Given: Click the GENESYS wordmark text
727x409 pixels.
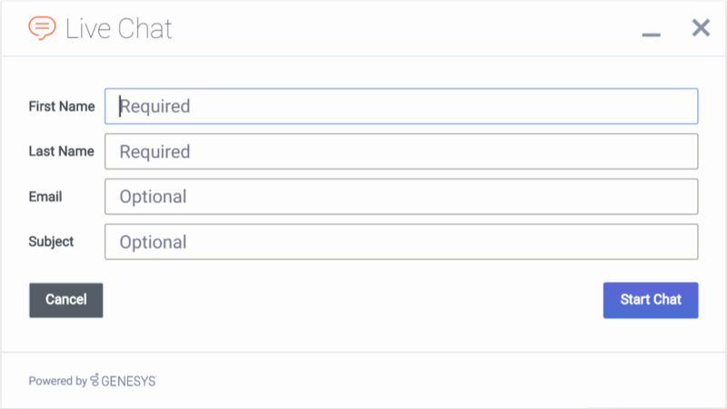Looking at the screenshot, I should (x=129, y=381).
